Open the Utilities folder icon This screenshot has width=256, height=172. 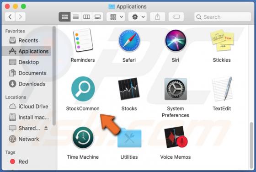click(129, 138)
